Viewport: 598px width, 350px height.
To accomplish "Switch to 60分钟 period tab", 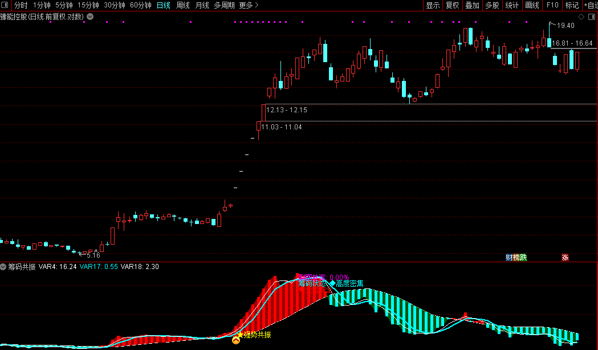I will pos(141,5).
